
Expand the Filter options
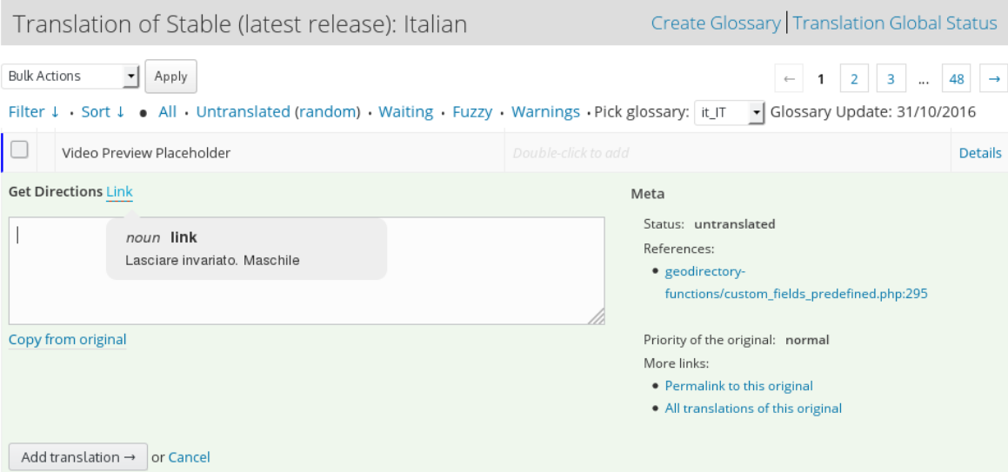pyautogui.click(x=34, y=112)
